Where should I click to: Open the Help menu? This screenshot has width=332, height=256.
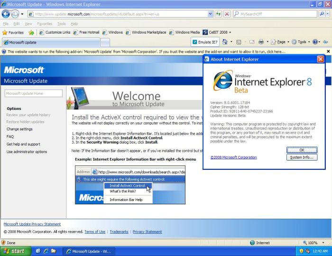pos(74,24)
